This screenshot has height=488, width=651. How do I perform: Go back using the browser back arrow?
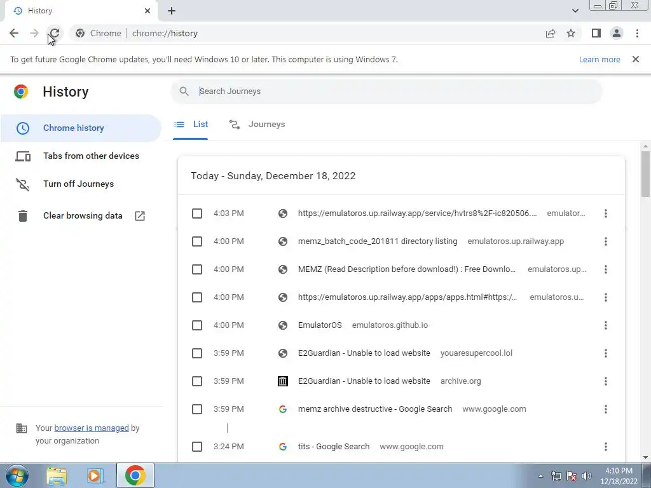pyautogui.click(x=14, y=33)
